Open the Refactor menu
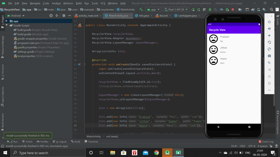Screen dimensions: 280x157 pos(68,3)
